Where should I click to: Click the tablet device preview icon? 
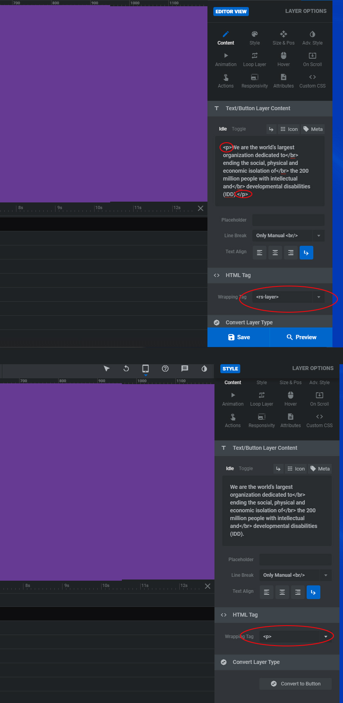point(145,368)
